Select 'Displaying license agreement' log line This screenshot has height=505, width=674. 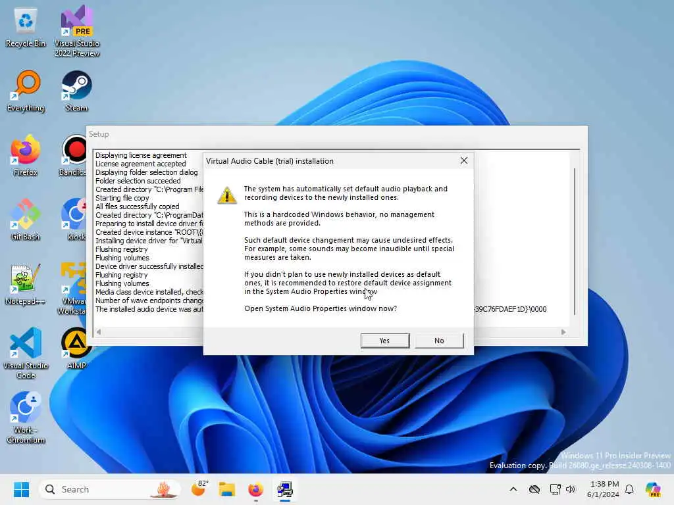point(141,155)
